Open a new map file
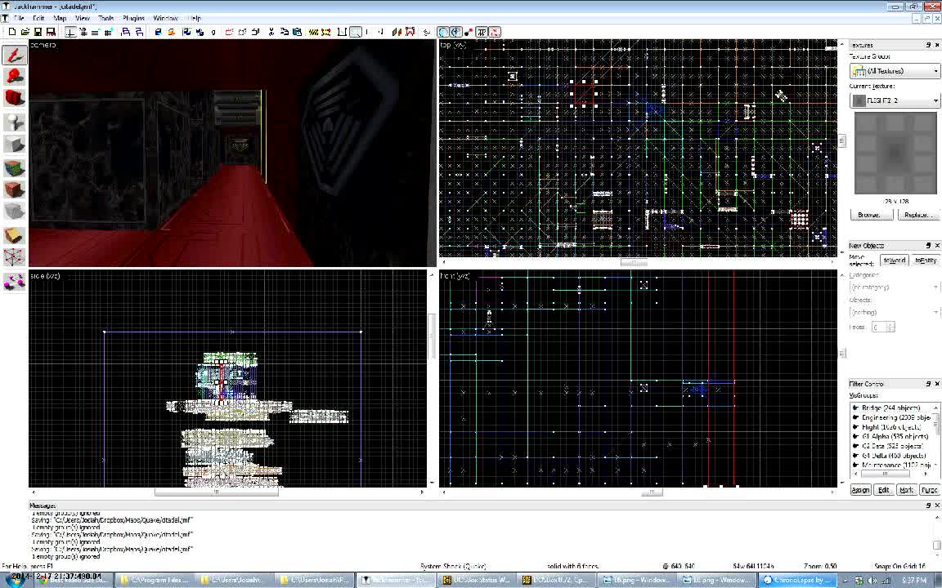 [11, 31]
